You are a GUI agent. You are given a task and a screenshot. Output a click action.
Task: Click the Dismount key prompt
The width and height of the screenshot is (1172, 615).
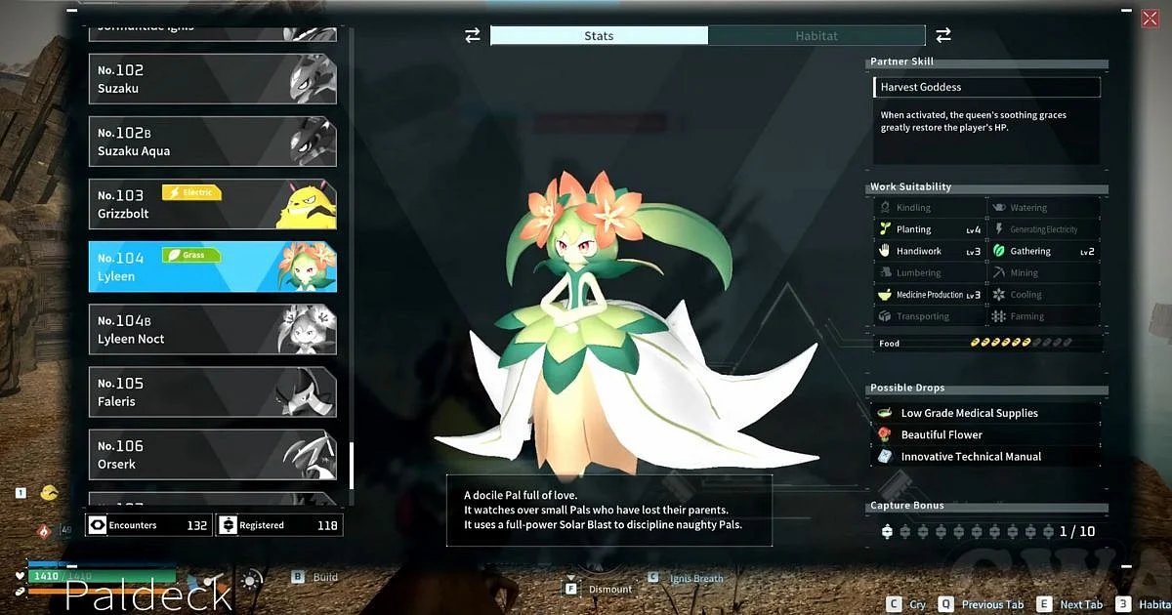[598, 589]
